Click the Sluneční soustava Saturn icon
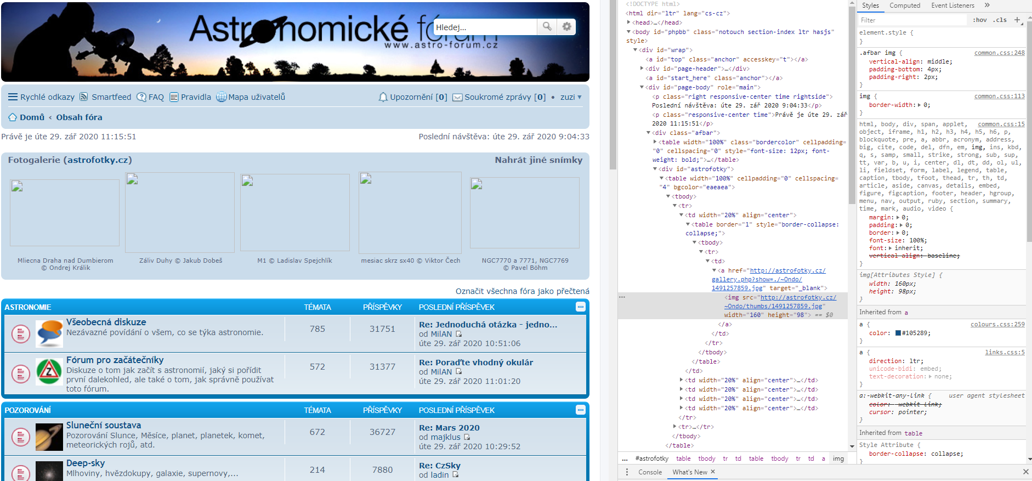Screen dimensions: 1032x481 pyautogui.click(x=49, y=437)
